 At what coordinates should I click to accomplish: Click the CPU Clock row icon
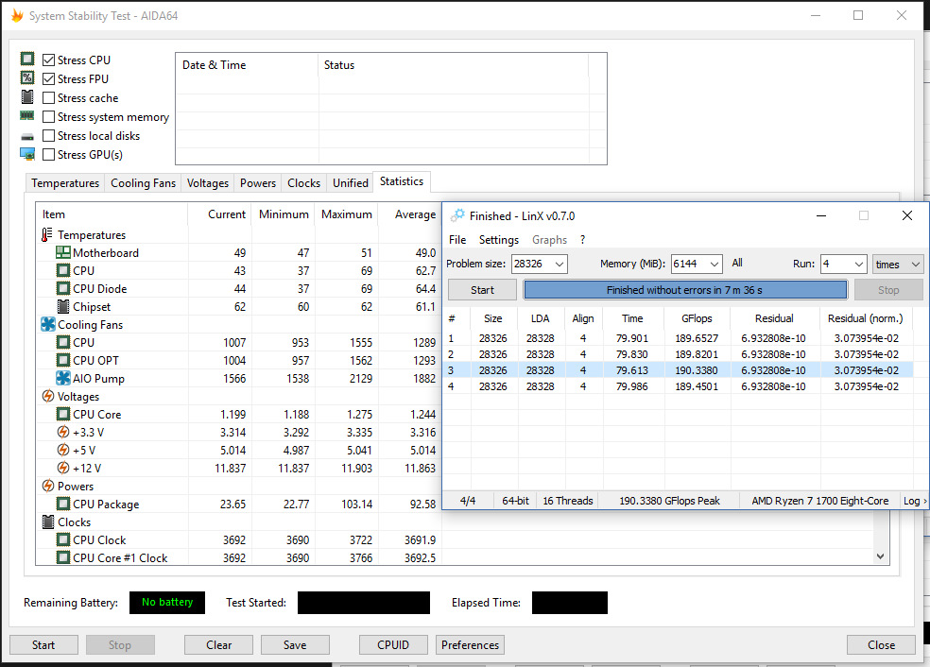pos(63,539)
